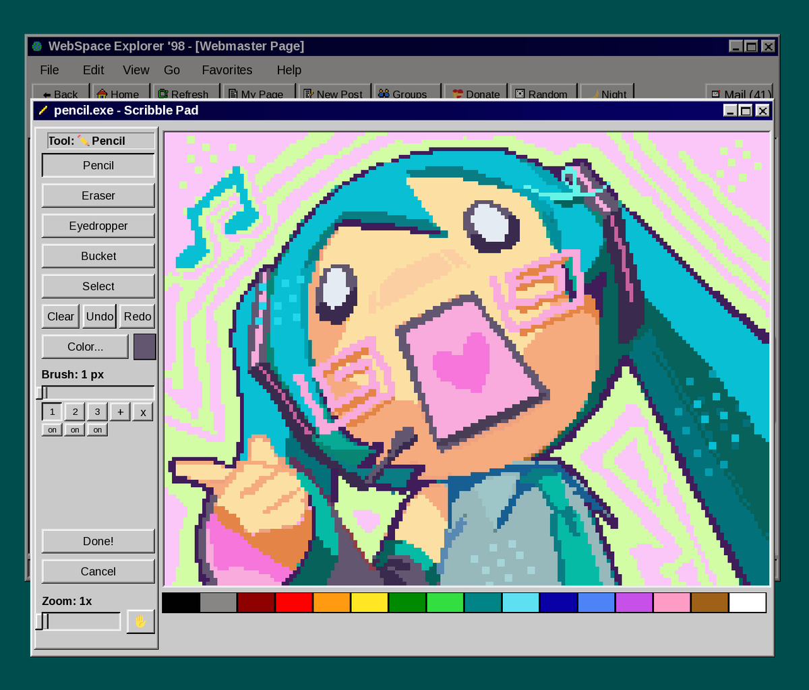This screenshot has height=690, width=809.
Task: Select the Bucket fill tool
Action: pyautogui.click(x=98, y=256)
